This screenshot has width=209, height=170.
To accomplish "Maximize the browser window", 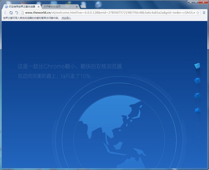I will coord(196,2).
